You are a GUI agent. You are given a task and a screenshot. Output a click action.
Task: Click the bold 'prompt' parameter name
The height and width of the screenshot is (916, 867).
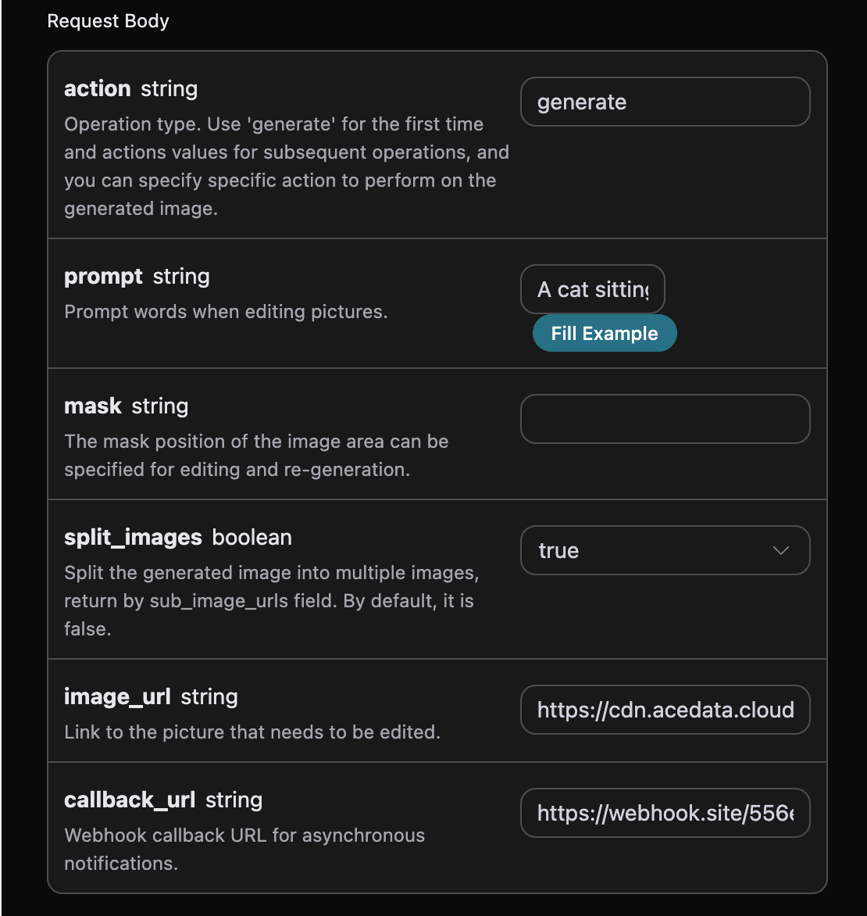tap(103, 276)
